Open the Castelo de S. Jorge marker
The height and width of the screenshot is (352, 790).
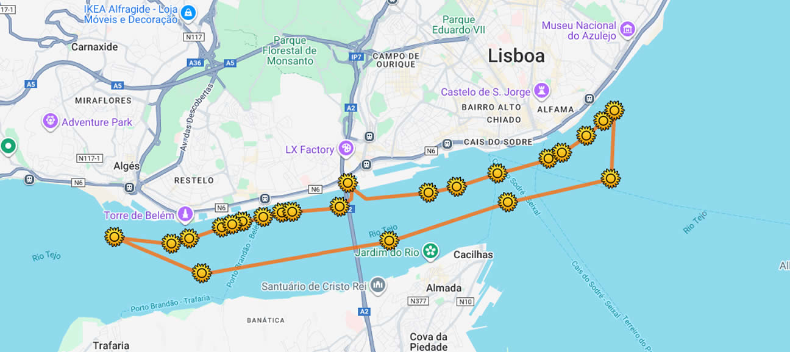541,91
